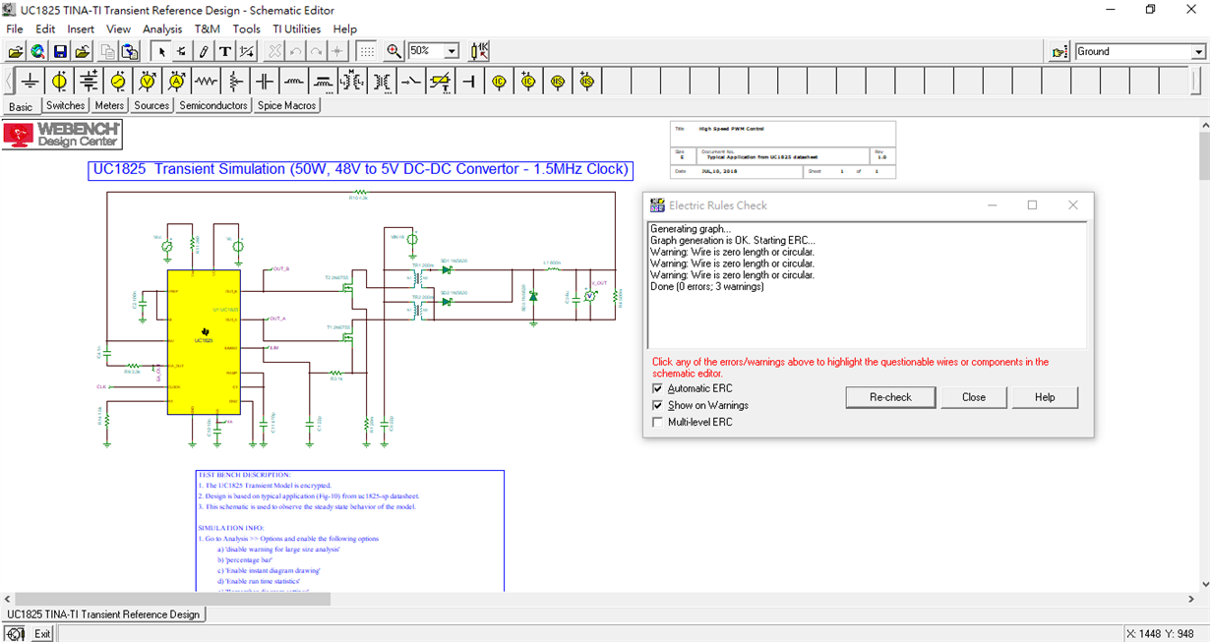The width and height of the screenshot is (1210, 642).
Task: Open the Ground selection dropdown arrow
Action: click(1198, 51)
